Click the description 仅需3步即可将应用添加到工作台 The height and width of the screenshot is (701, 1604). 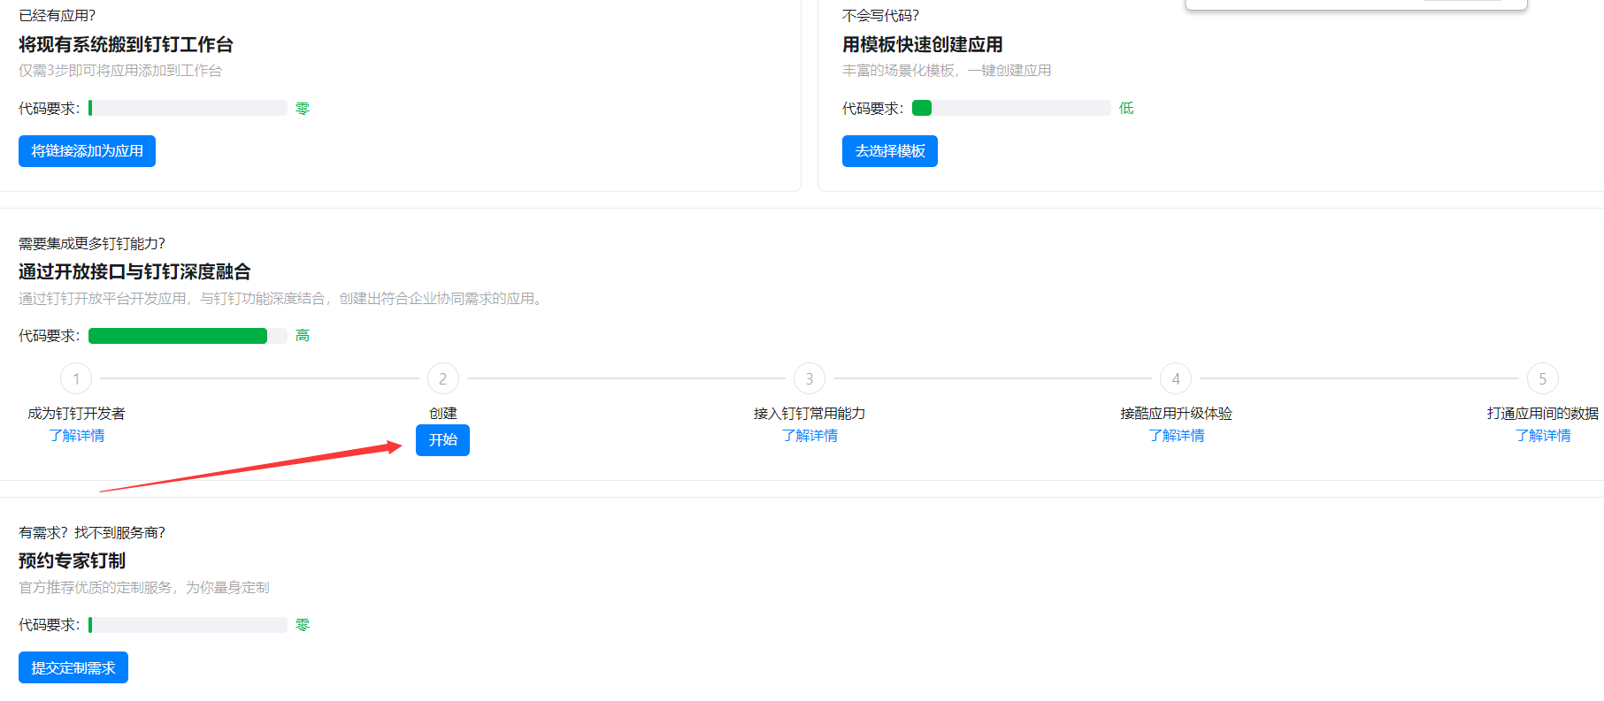click(120, 71)
